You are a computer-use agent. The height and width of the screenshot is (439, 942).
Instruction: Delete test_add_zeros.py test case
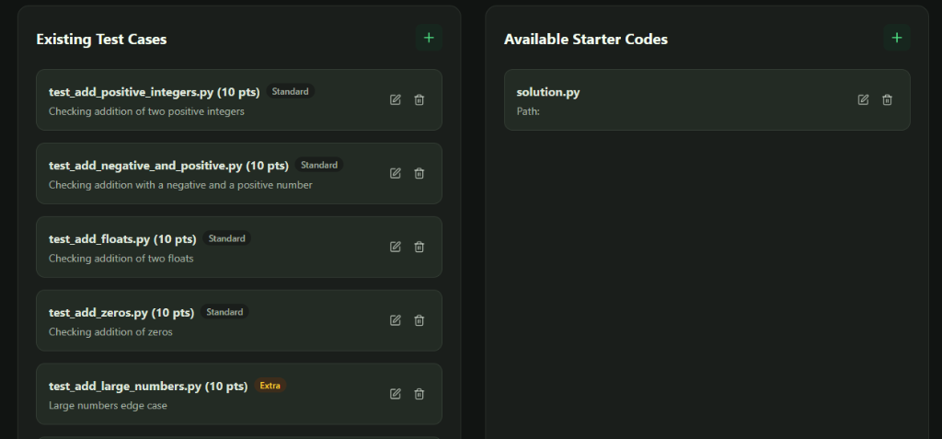tap(419, 320)
